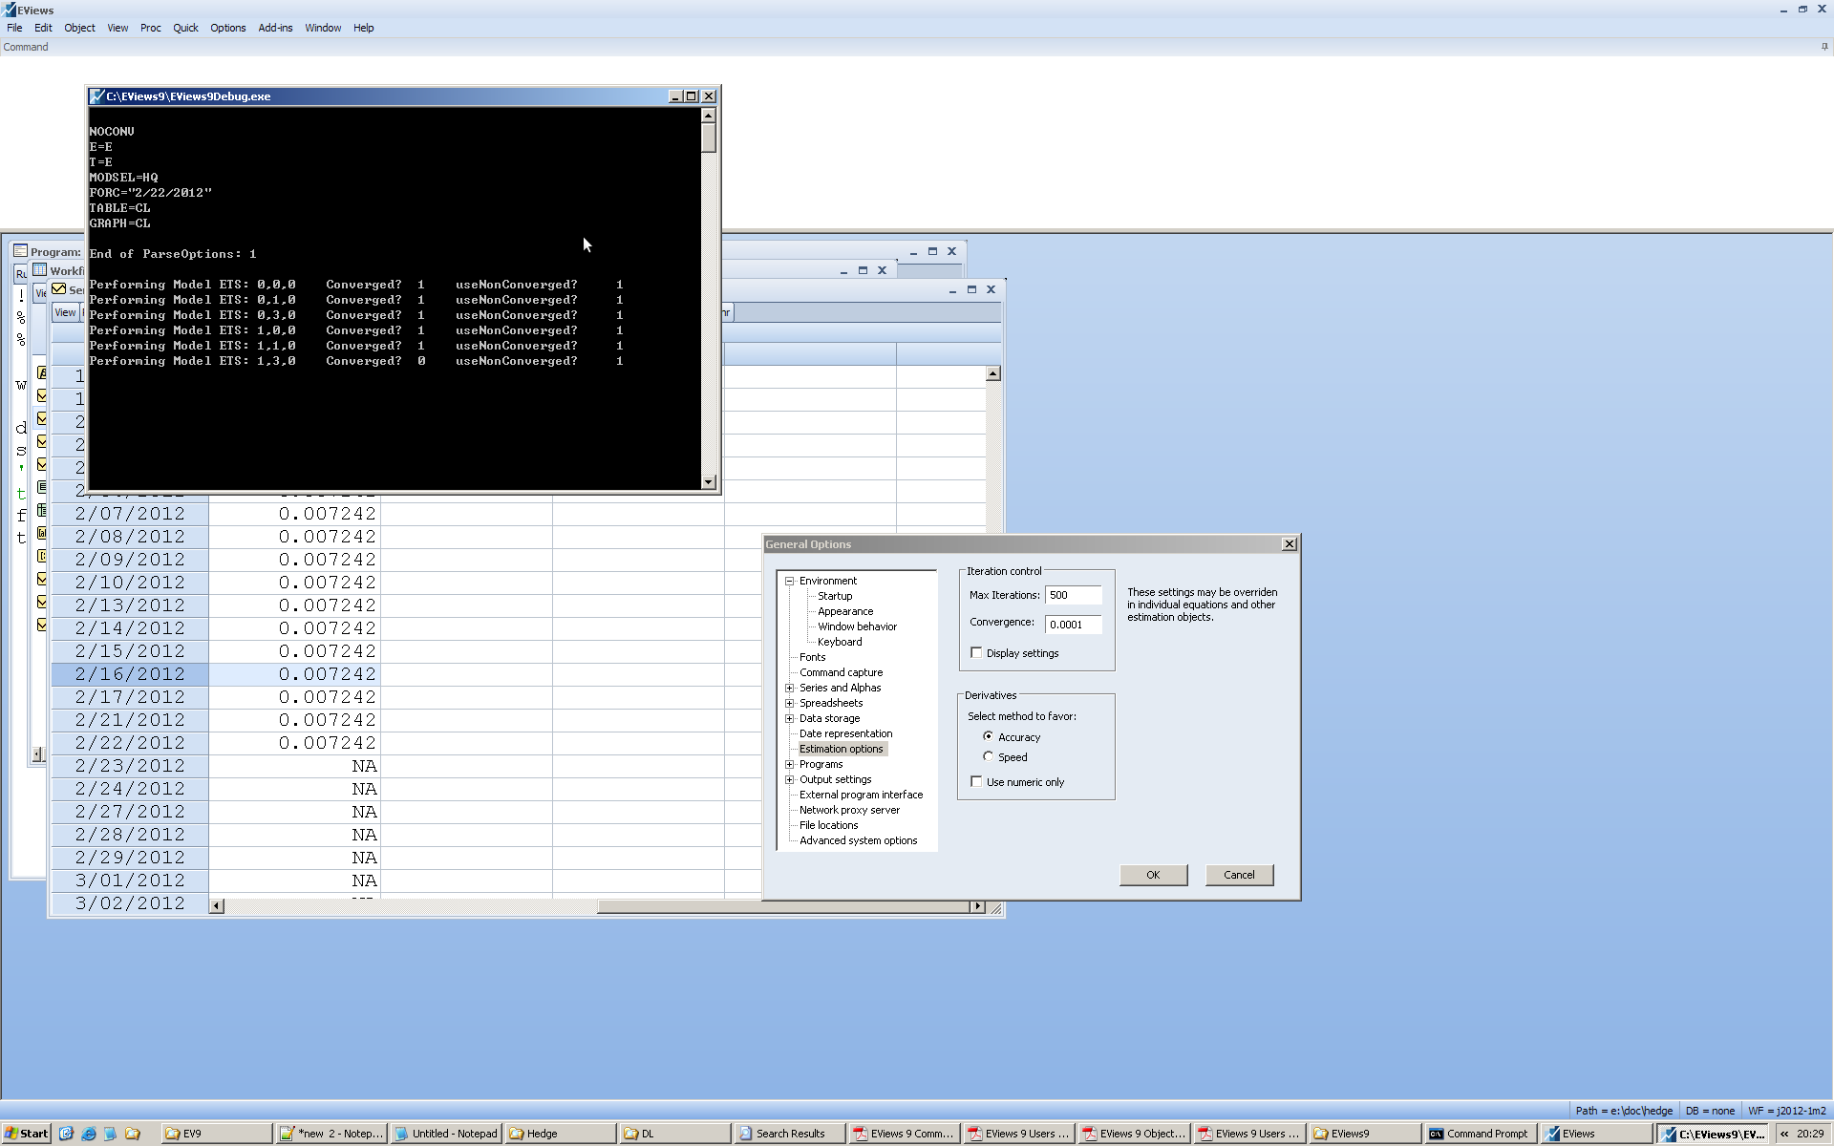Click WF = j2012-1m2 in status bar
The height and width of the screenshot is (1146, 1834).
(1787, 1111)
